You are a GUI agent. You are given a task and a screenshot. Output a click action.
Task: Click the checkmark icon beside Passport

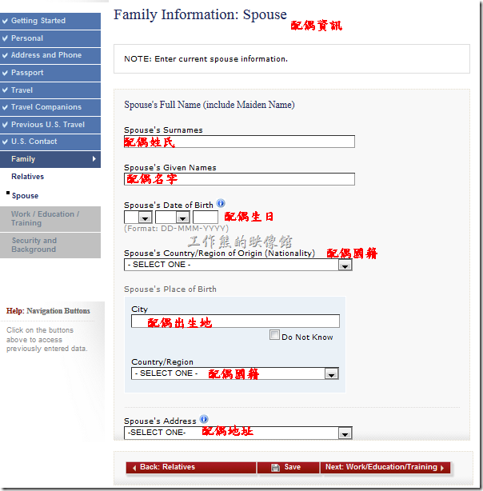tap(5, 73)
